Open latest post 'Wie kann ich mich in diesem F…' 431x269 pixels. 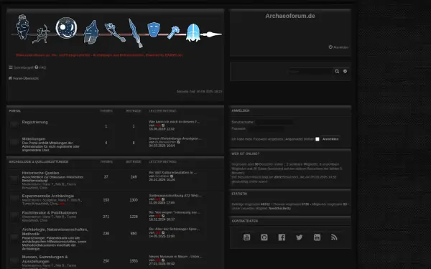tap(175, 122)
